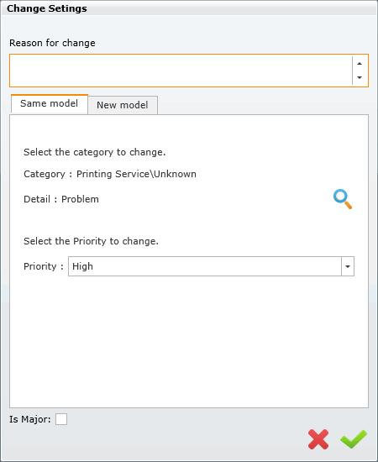The height and width of the screenshot is (462, 378).
Task: Select the Same model tab
Action: tap(50, 103)
